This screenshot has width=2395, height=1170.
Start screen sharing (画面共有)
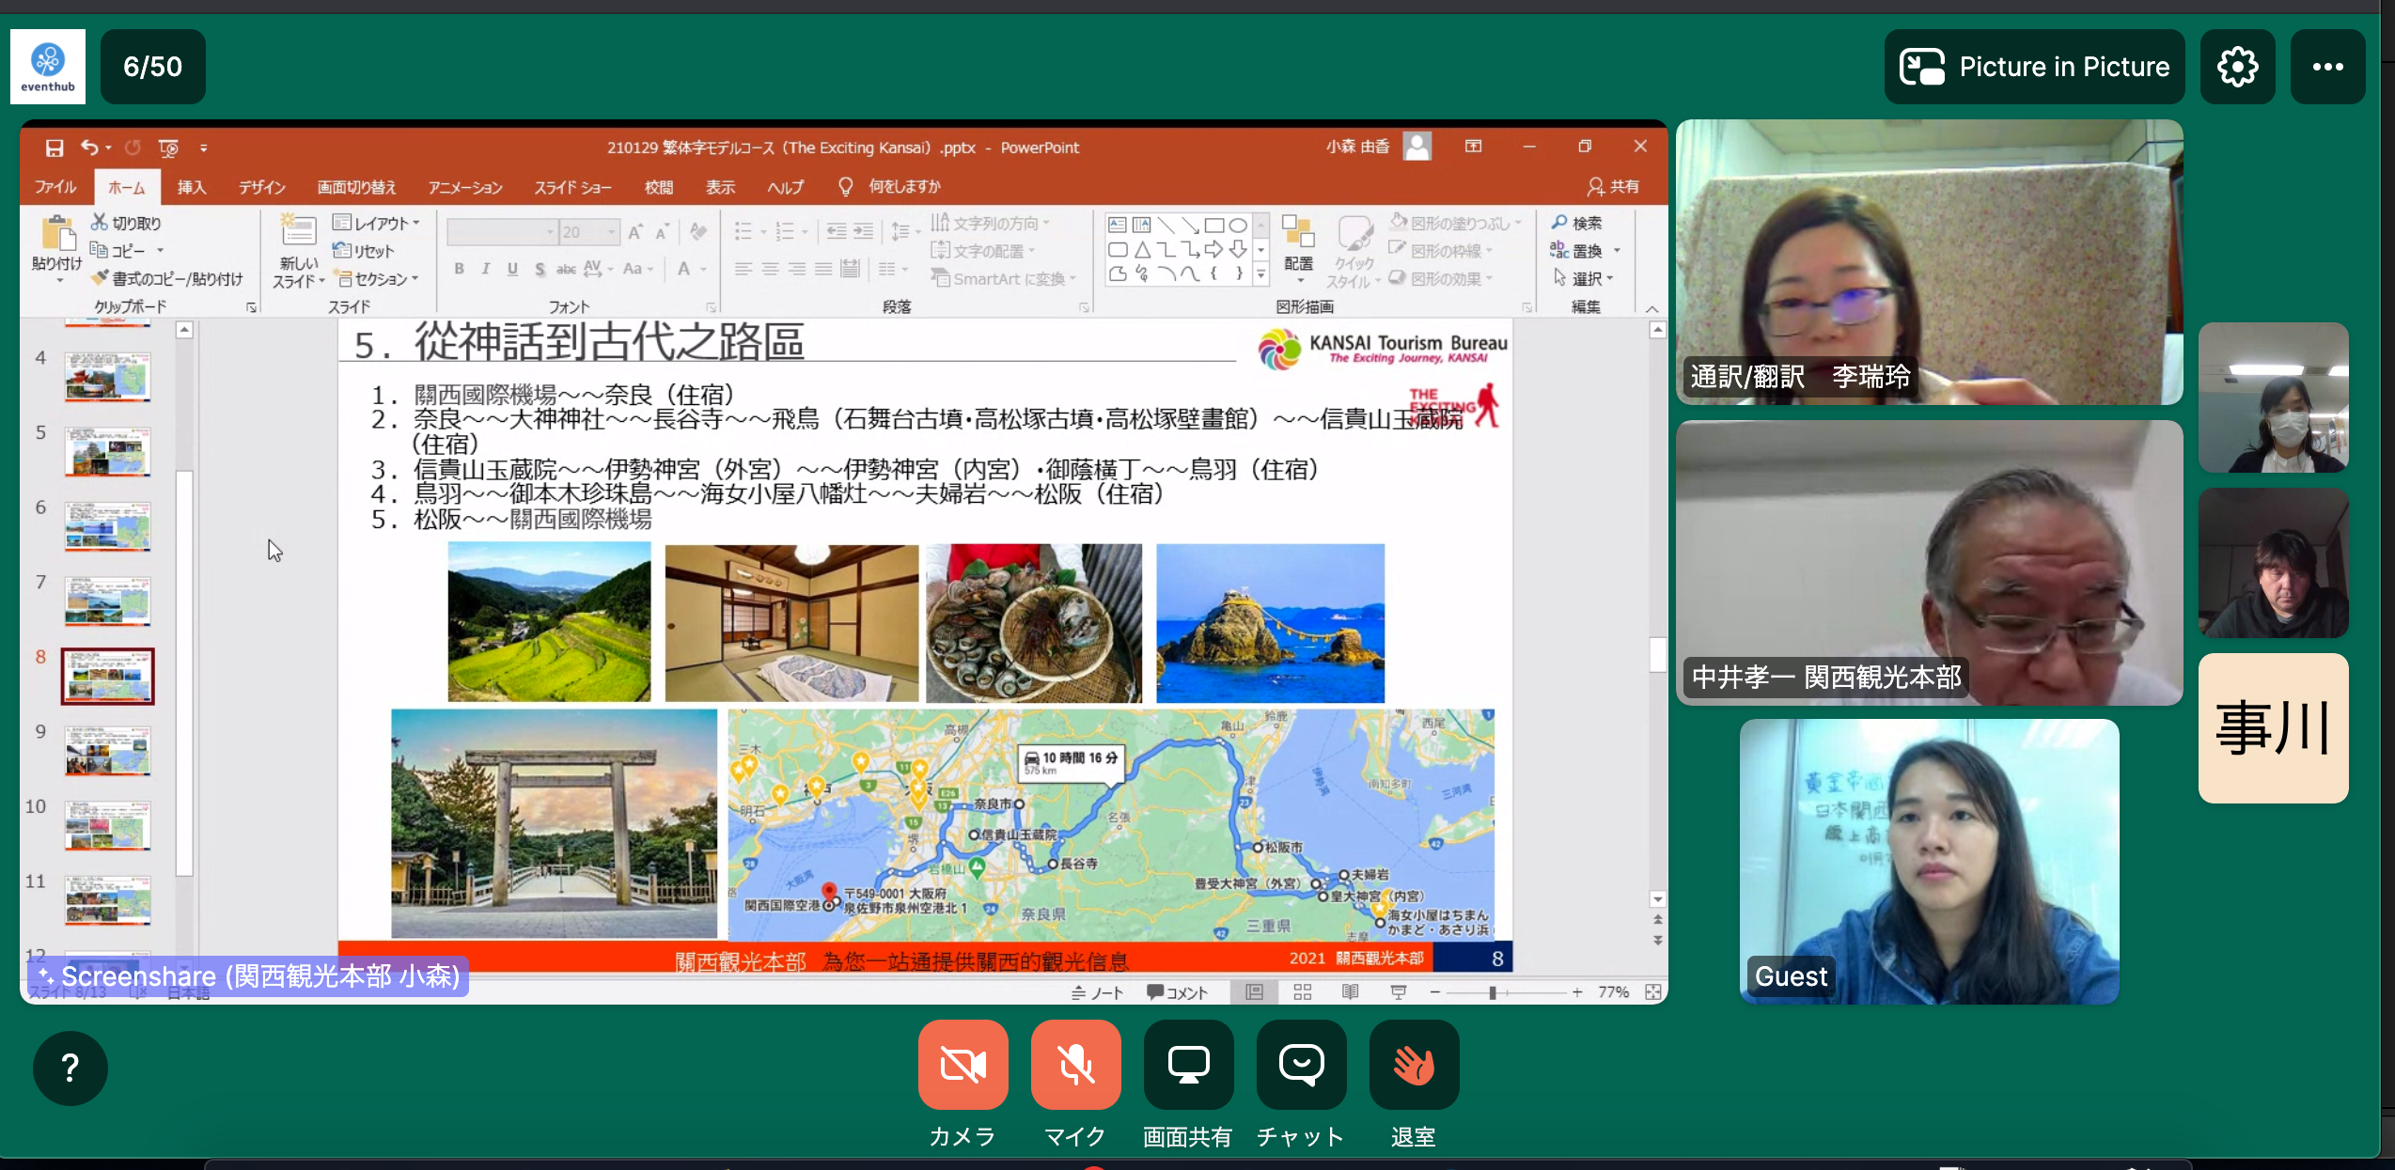pyautogui.click(x=1188, y=1065)
